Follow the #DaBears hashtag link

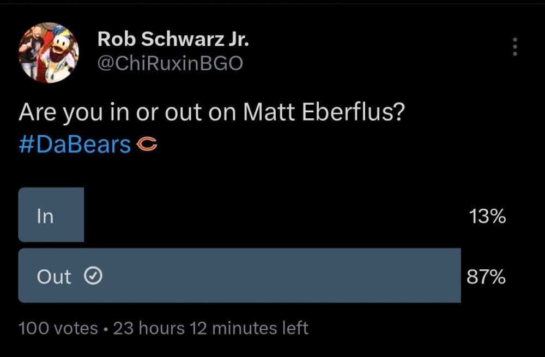click(75, 145)
